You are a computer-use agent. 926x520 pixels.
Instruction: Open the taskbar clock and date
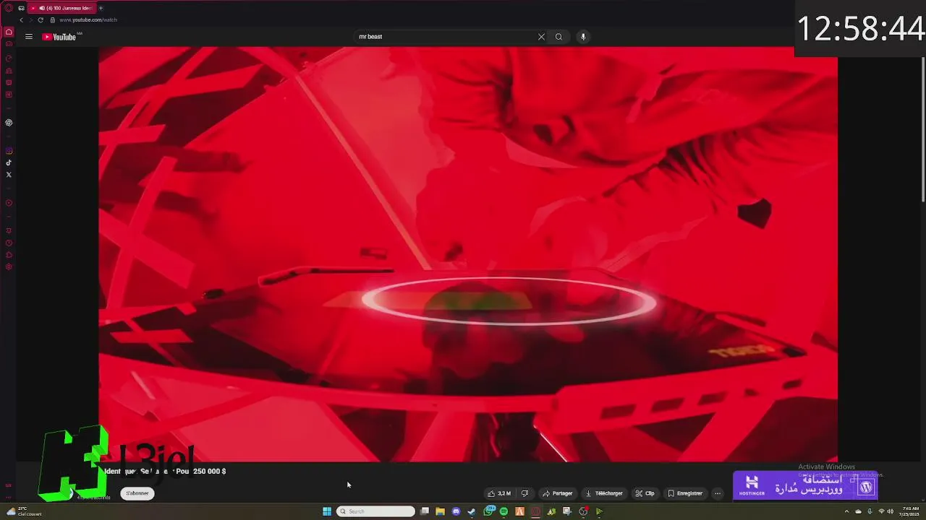911,511
